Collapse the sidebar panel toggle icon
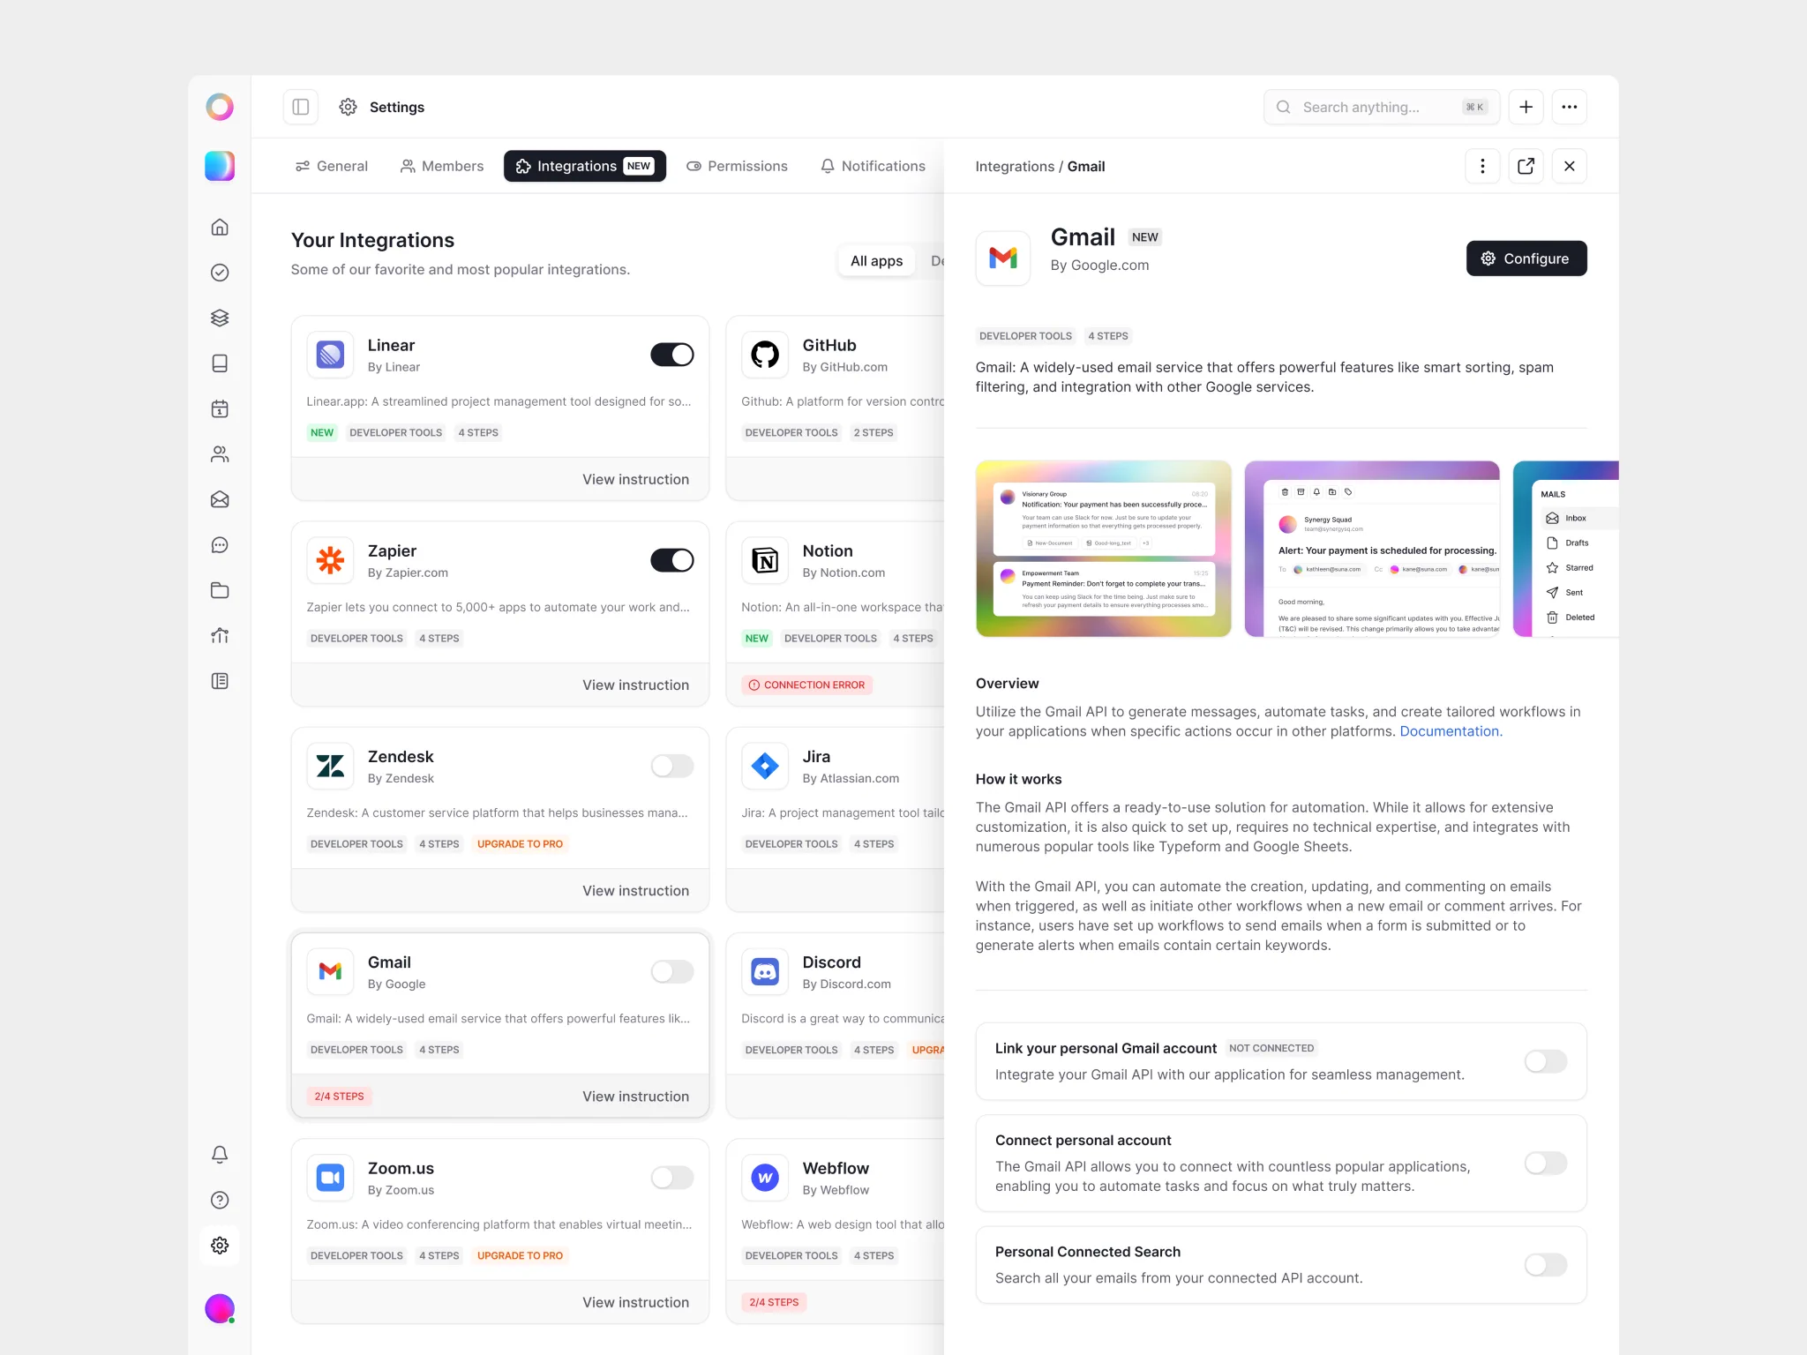Screen dimensions: 1807x1355 tap(301, 107)
